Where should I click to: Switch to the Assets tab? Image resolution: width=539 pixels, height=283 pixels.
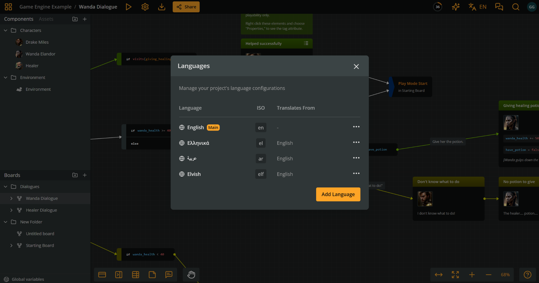click(x=46, y=19)
